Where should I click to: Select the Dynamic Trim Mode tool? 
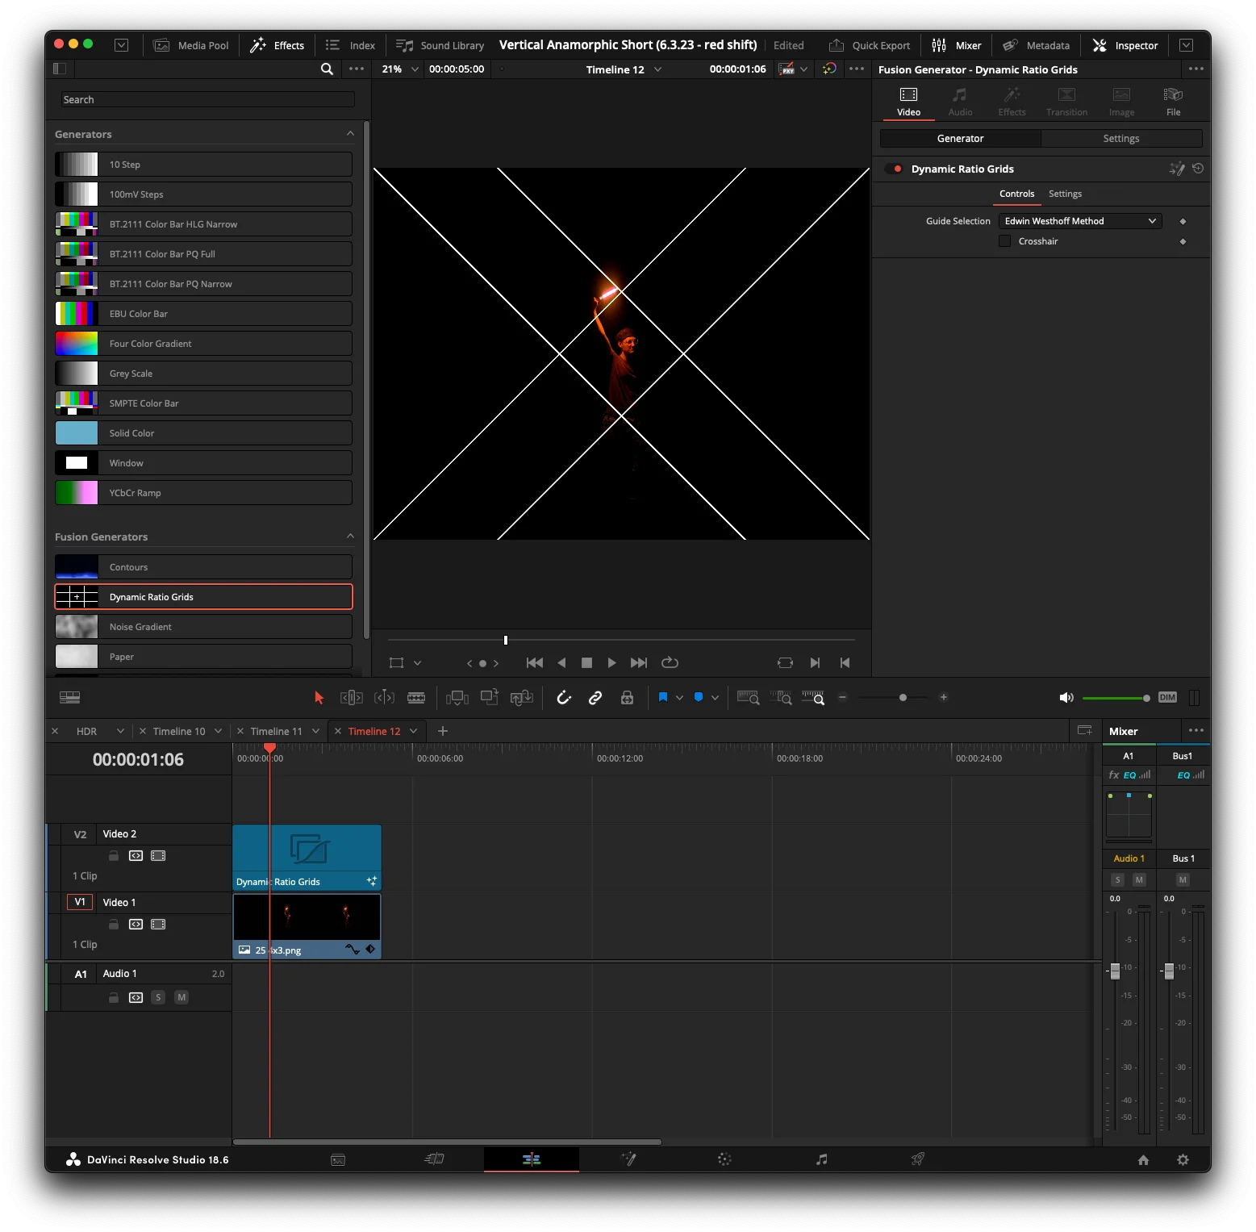point(384,698)
